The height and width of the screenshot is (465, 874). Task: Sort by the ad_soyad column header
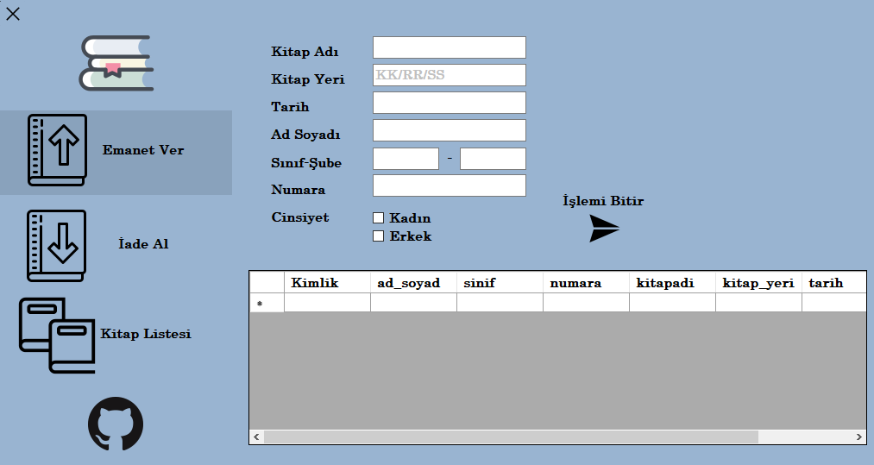coord(413,283)
